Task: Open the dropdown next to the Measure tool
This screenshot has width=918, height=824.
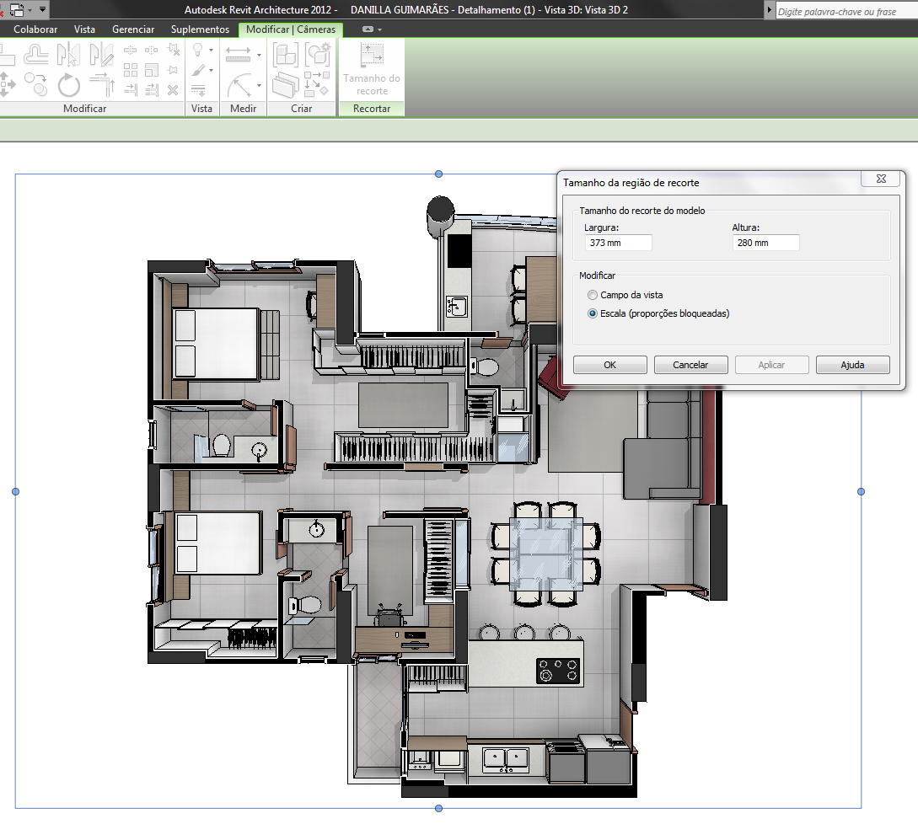Action: [258, 55]
